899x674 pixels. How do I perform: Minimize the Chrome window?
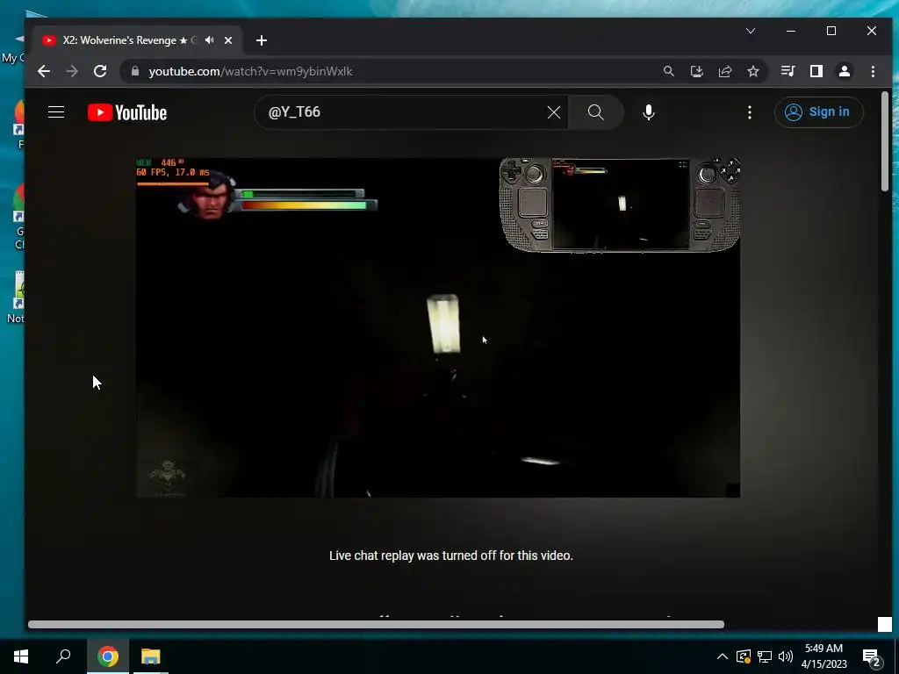(x=791, y=31)
